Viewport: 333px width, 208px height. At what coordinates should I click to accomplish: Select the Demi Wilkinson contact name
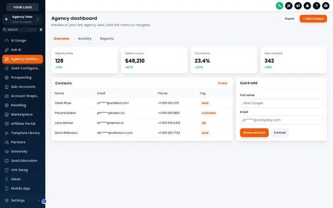(x=66, y=133)
